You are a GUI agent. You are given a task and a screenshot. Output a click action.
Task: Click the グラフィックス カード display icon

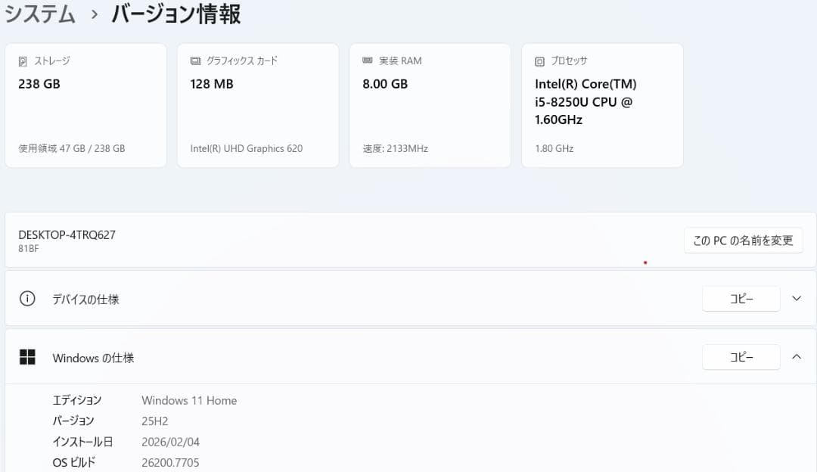[x=196, y=61]
